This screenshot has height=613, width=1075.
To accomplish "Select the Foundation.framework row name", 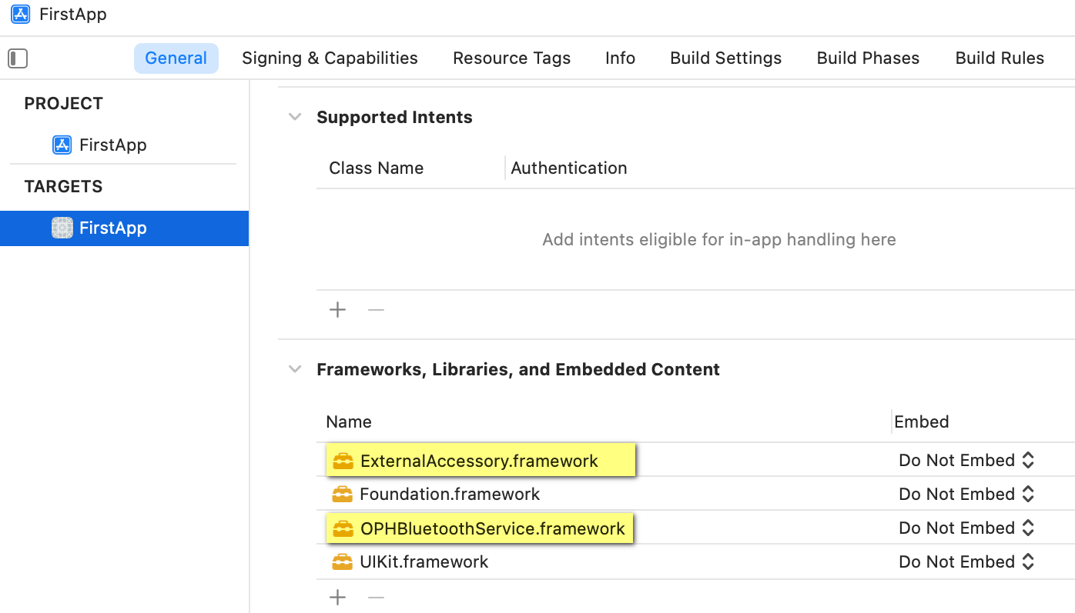I will coord(450,494).
